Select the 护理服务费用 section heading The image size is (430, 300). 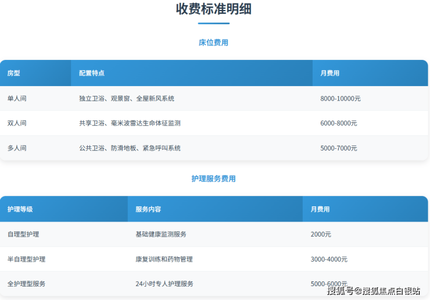coord(214,178)
